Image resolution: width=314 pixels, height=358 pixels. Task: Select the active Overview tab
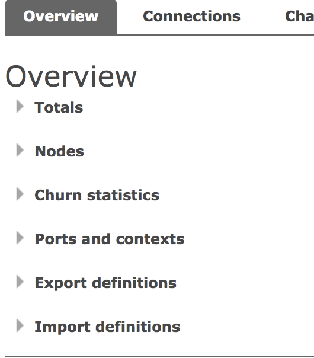pos(61,17)
